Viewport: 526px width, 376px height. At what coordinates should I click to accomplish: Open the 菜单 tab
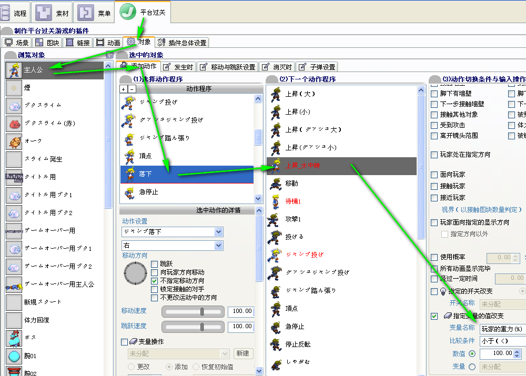[94, 13]
